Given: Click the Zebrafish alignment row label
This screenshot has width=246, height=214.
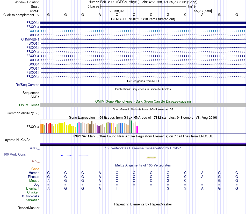Looking at the screenshot, I should [32, 200].
